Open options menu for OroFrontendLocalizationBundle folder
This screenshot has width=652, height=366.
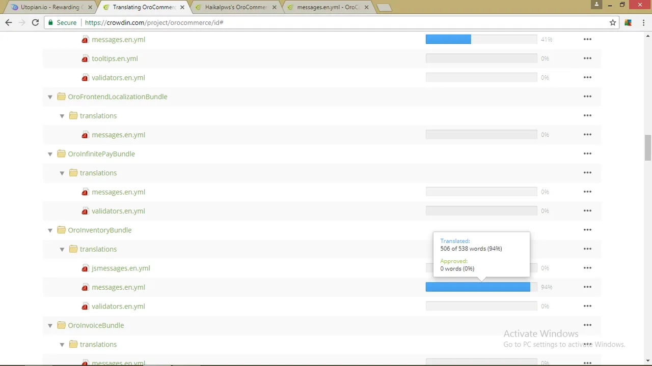tap(587, 97)
